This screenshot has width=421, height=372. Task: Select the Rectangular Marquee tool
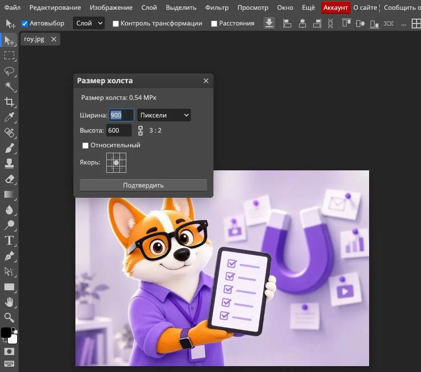pyautogui.click(x=9, y=56)
